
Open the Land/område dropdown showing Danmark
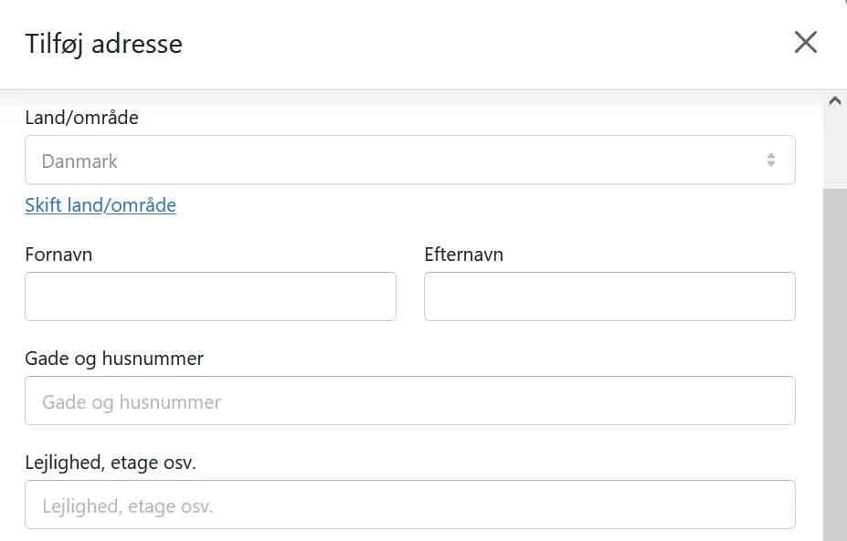[x=410, y=160]
